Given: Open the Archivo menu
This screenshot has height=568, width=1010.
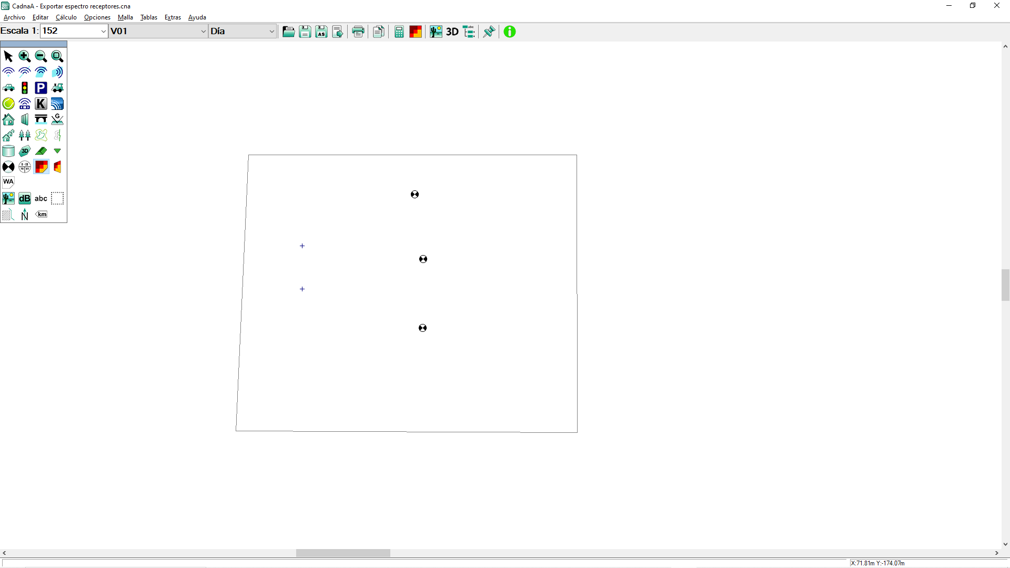Looking at the screenshot, I should 14,17.
